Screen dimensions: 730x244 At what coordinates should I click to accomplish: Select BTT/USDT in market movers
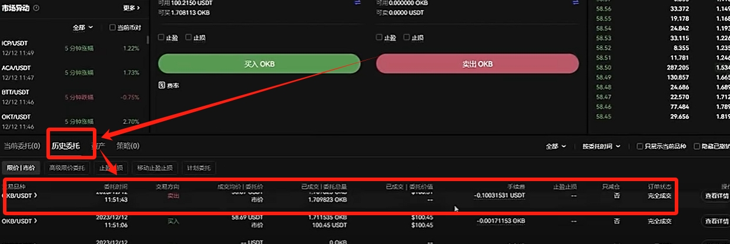(15, 92)
